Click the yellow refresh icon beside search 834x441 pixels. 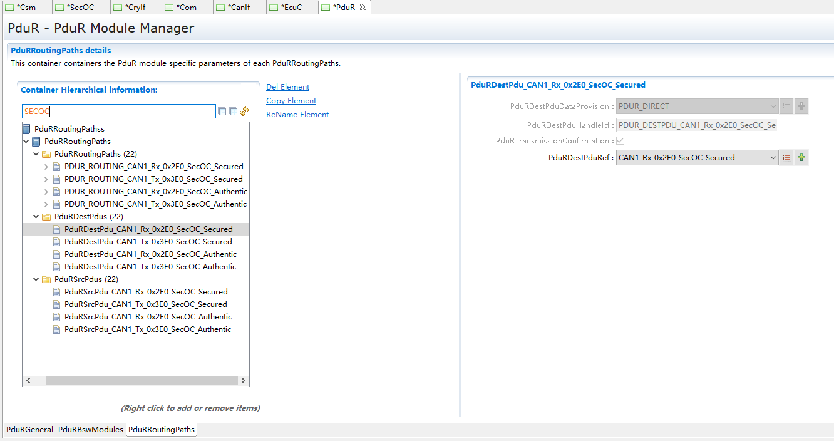click(244, 111)
